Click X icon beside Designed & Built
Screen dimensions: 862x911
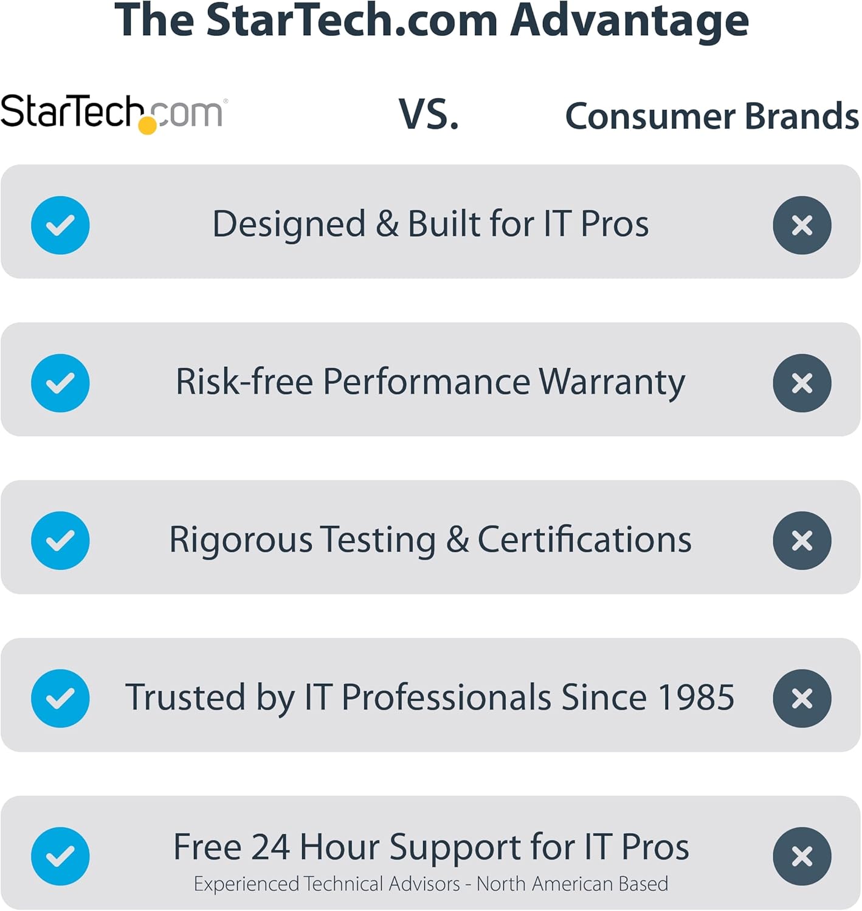(x=802, y=225)
